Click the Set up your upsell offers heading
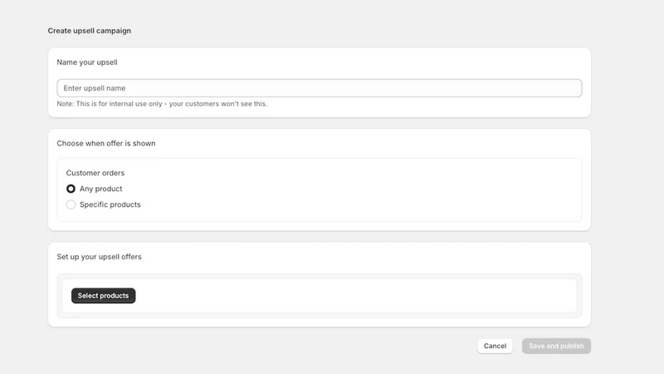The width and height of the screenshot is (664, 374). point(99,257)
